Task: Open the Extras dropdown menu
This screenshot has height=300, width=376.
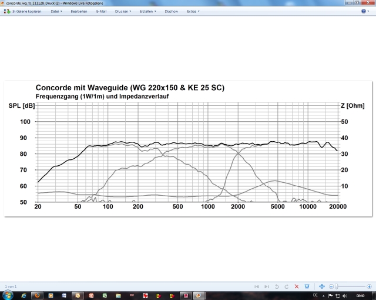Action: tap(193, 11)
